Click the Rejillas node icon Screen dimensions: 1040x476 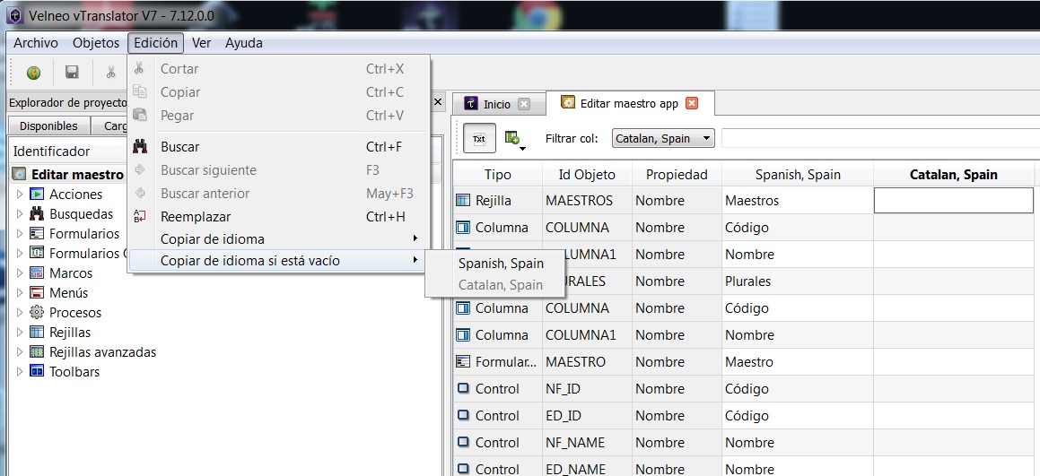(37, 333)
